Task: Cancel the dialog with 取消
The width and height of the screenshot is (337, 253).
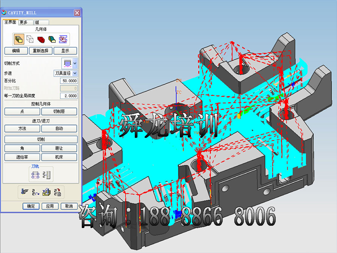Action: [69, 206]
